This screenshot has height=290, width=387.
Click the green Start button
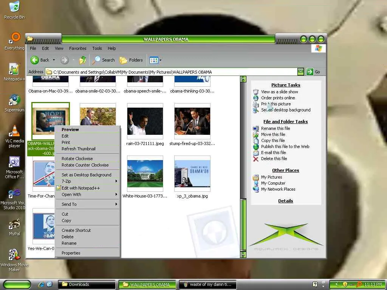click(x=17, y=285)
